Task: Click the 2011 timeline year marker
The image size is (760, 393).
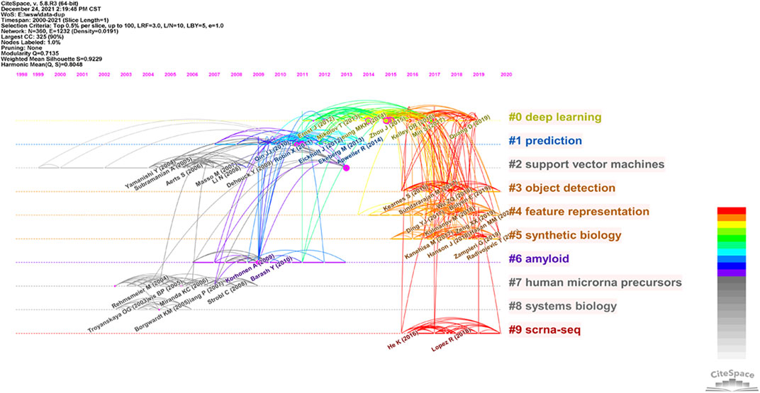Action: [303, 75]
